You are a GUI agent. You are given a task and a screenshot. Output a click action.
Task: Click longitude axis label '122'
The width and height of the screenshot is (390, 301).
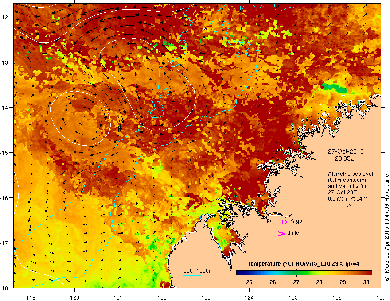click(x=162, y=297)
